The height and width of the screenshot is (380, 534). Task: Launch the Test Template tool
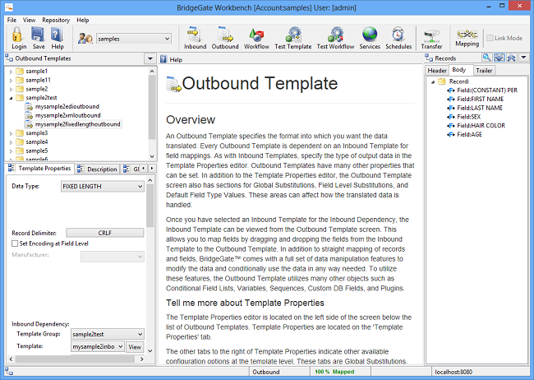(293, 38)
